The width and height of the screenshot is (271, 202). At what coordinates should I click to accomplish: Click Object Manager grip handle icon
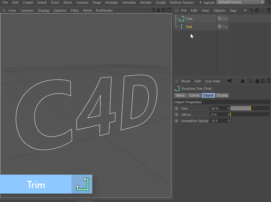[x=176, y=10]
